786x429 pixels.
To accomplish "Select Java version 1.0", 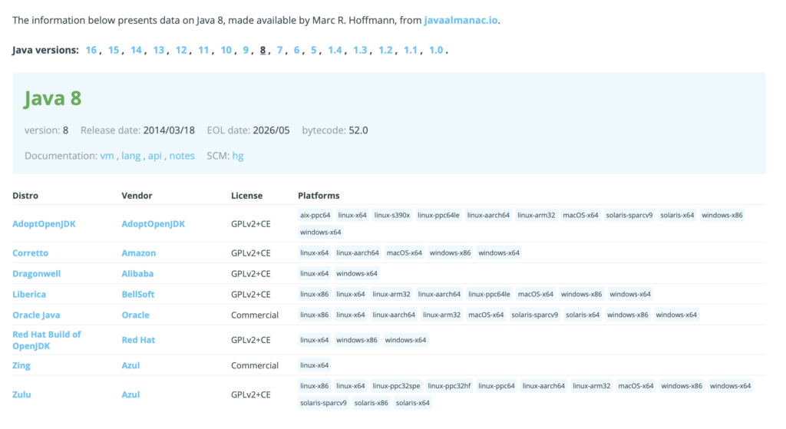I will [436, 50].
